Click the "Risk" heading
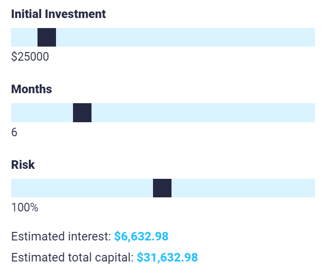The image size is (328, 279). coord(23,164)
